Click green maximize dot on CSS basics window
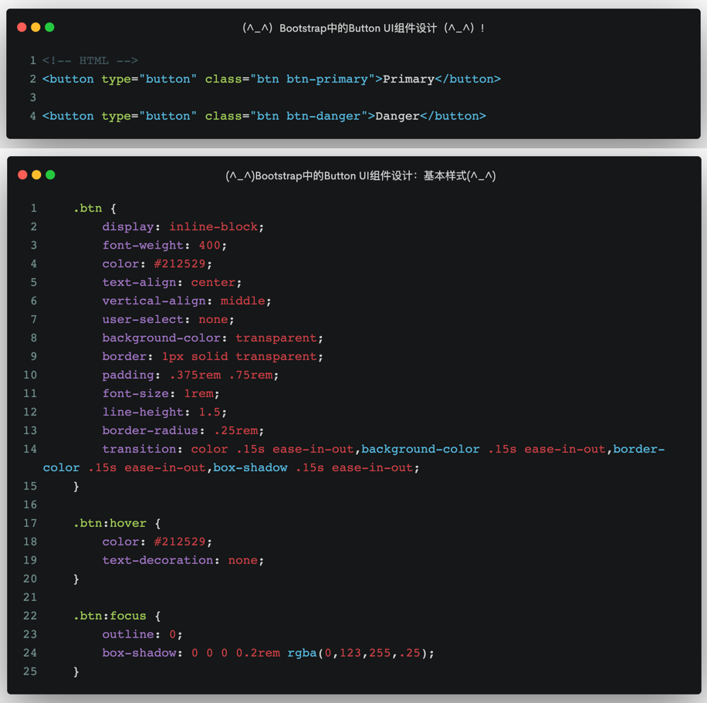This screenshot has height=703, width=707. tap(50, 175)
